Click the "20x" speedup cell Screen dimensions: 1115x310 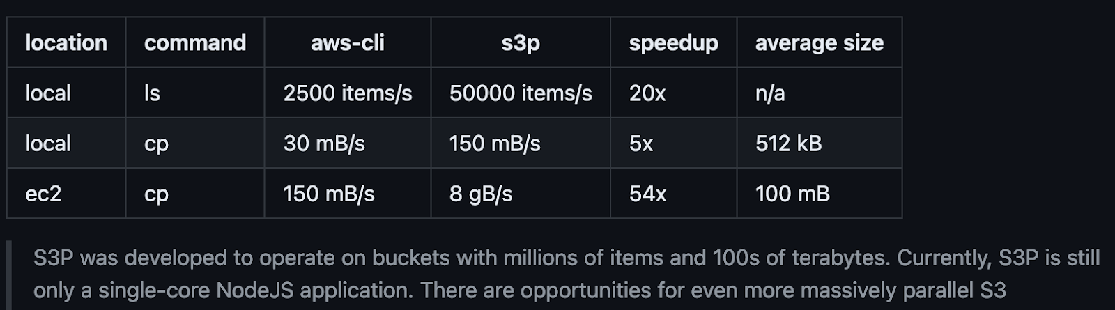coord(647,93)
